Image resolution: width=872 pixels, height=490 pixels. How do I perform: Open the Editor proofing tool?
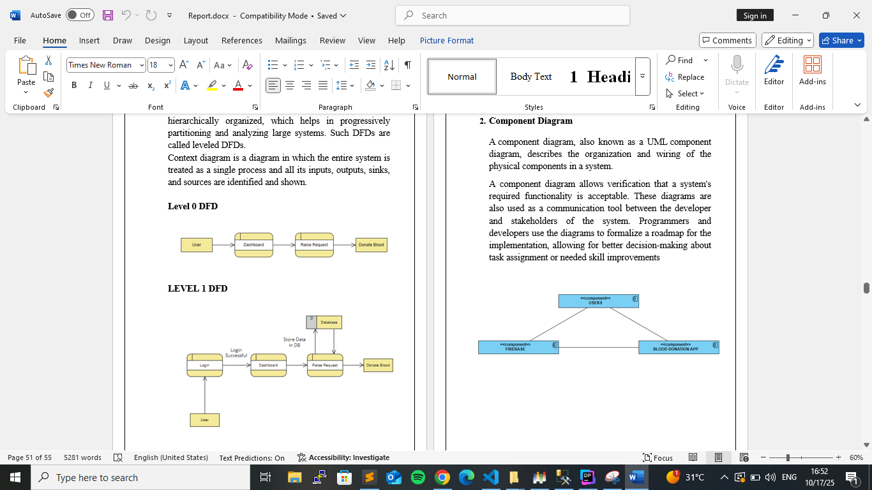pyautogui.click(x=774, y=70)
